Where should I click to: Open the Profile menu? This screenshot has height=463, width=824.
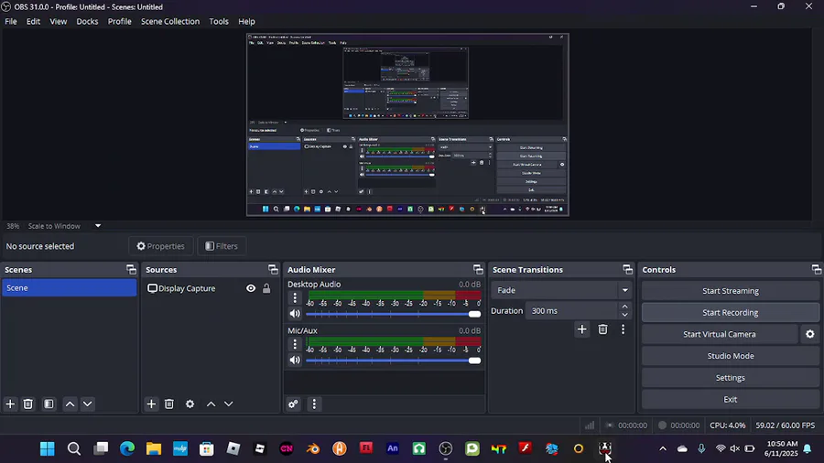point(119,22)
